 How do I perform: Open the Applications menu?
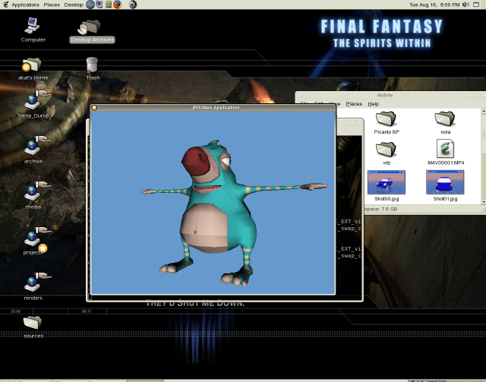25,5
